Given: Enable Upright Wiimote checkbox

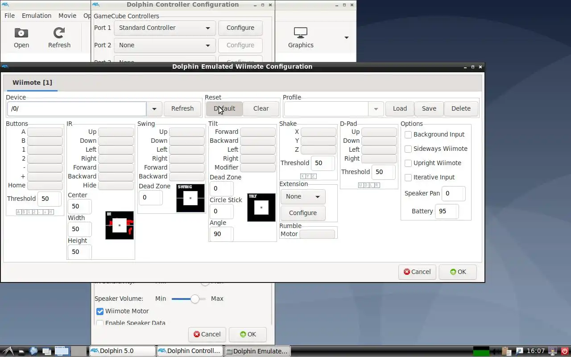Looking at the screenshot, I should pos(408,163).
